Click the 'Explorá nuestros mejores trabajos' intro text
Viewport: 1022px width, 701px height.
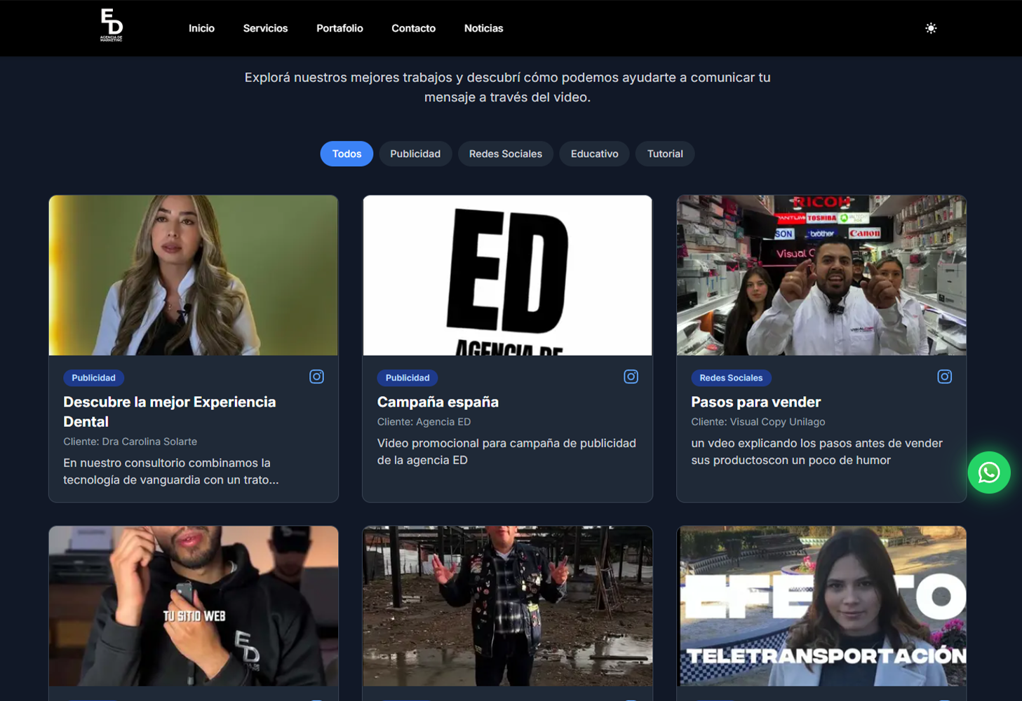(507, 88)
